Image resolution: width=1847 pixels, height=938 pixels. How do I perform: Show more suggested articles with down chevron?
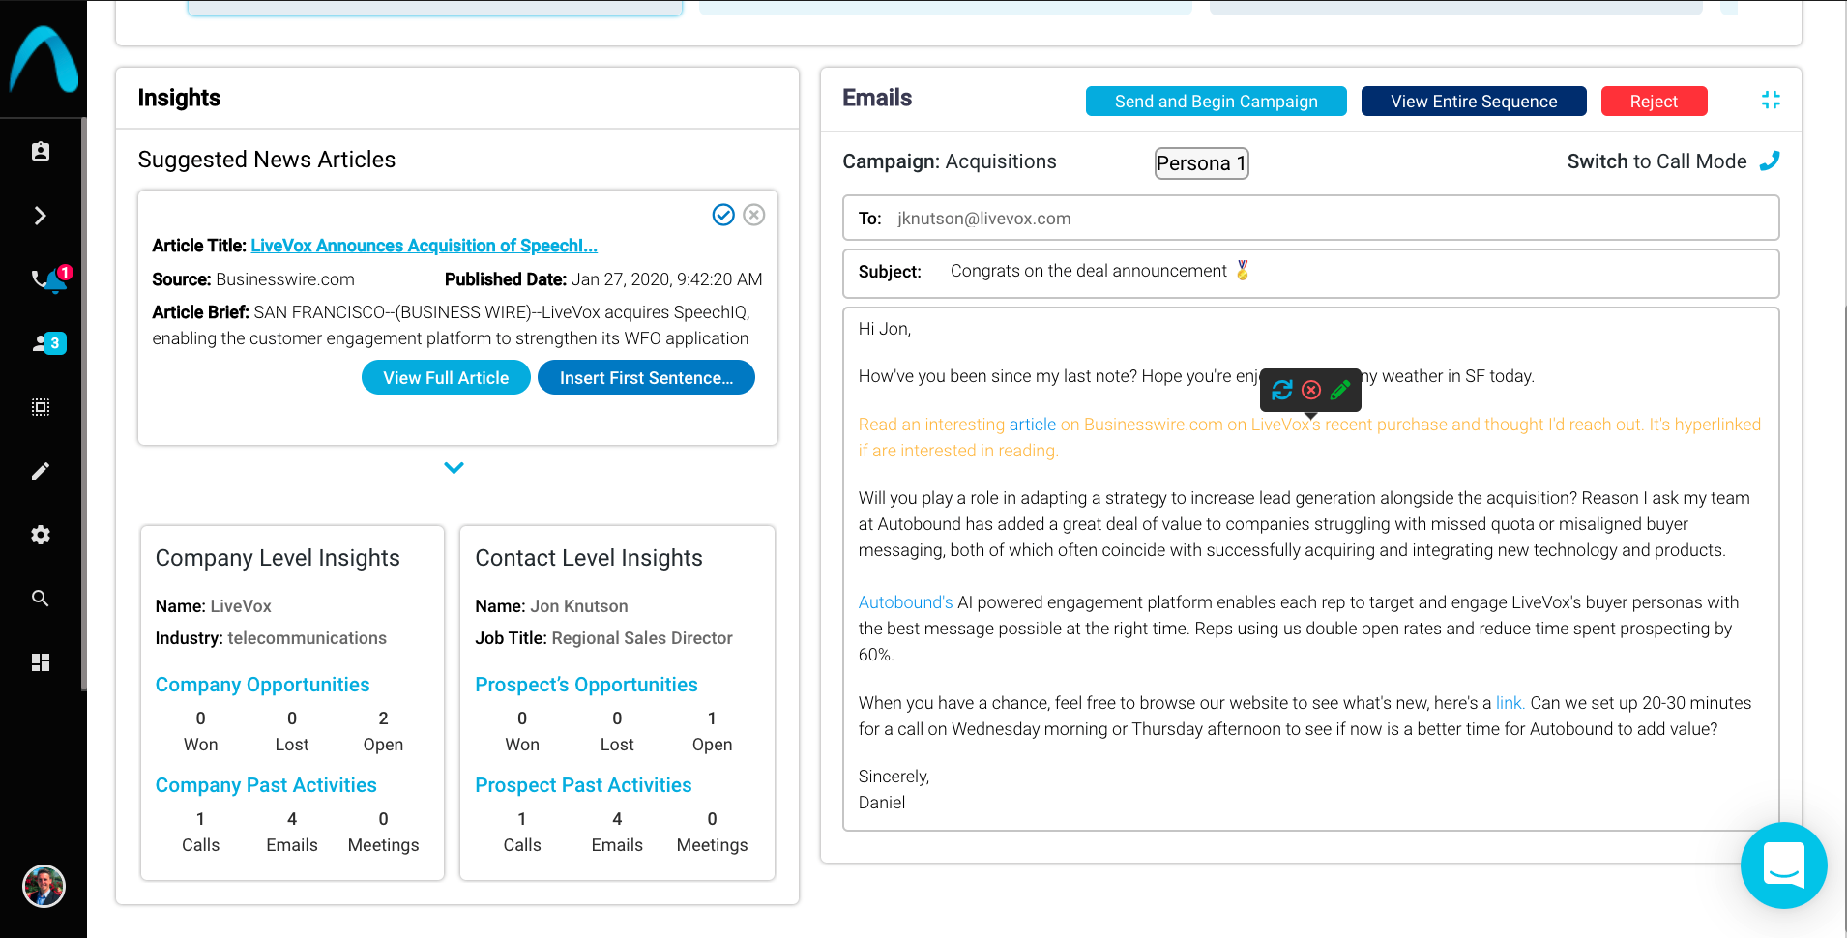click(x=454, y=468)
